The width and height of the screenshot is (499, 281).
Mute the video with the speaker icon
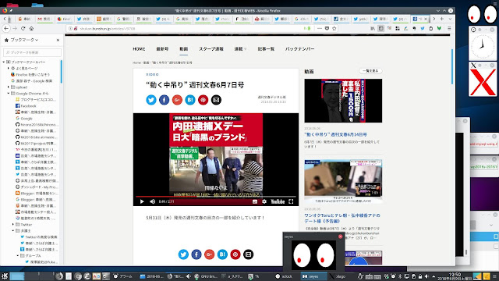[x=153, y=201]
